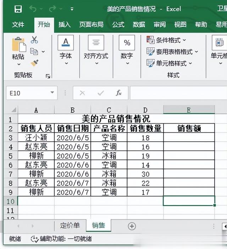The height and width of the screenshot is (249, 227).
Task: Click the 销售额 header cell
Action: pos(189,128)
